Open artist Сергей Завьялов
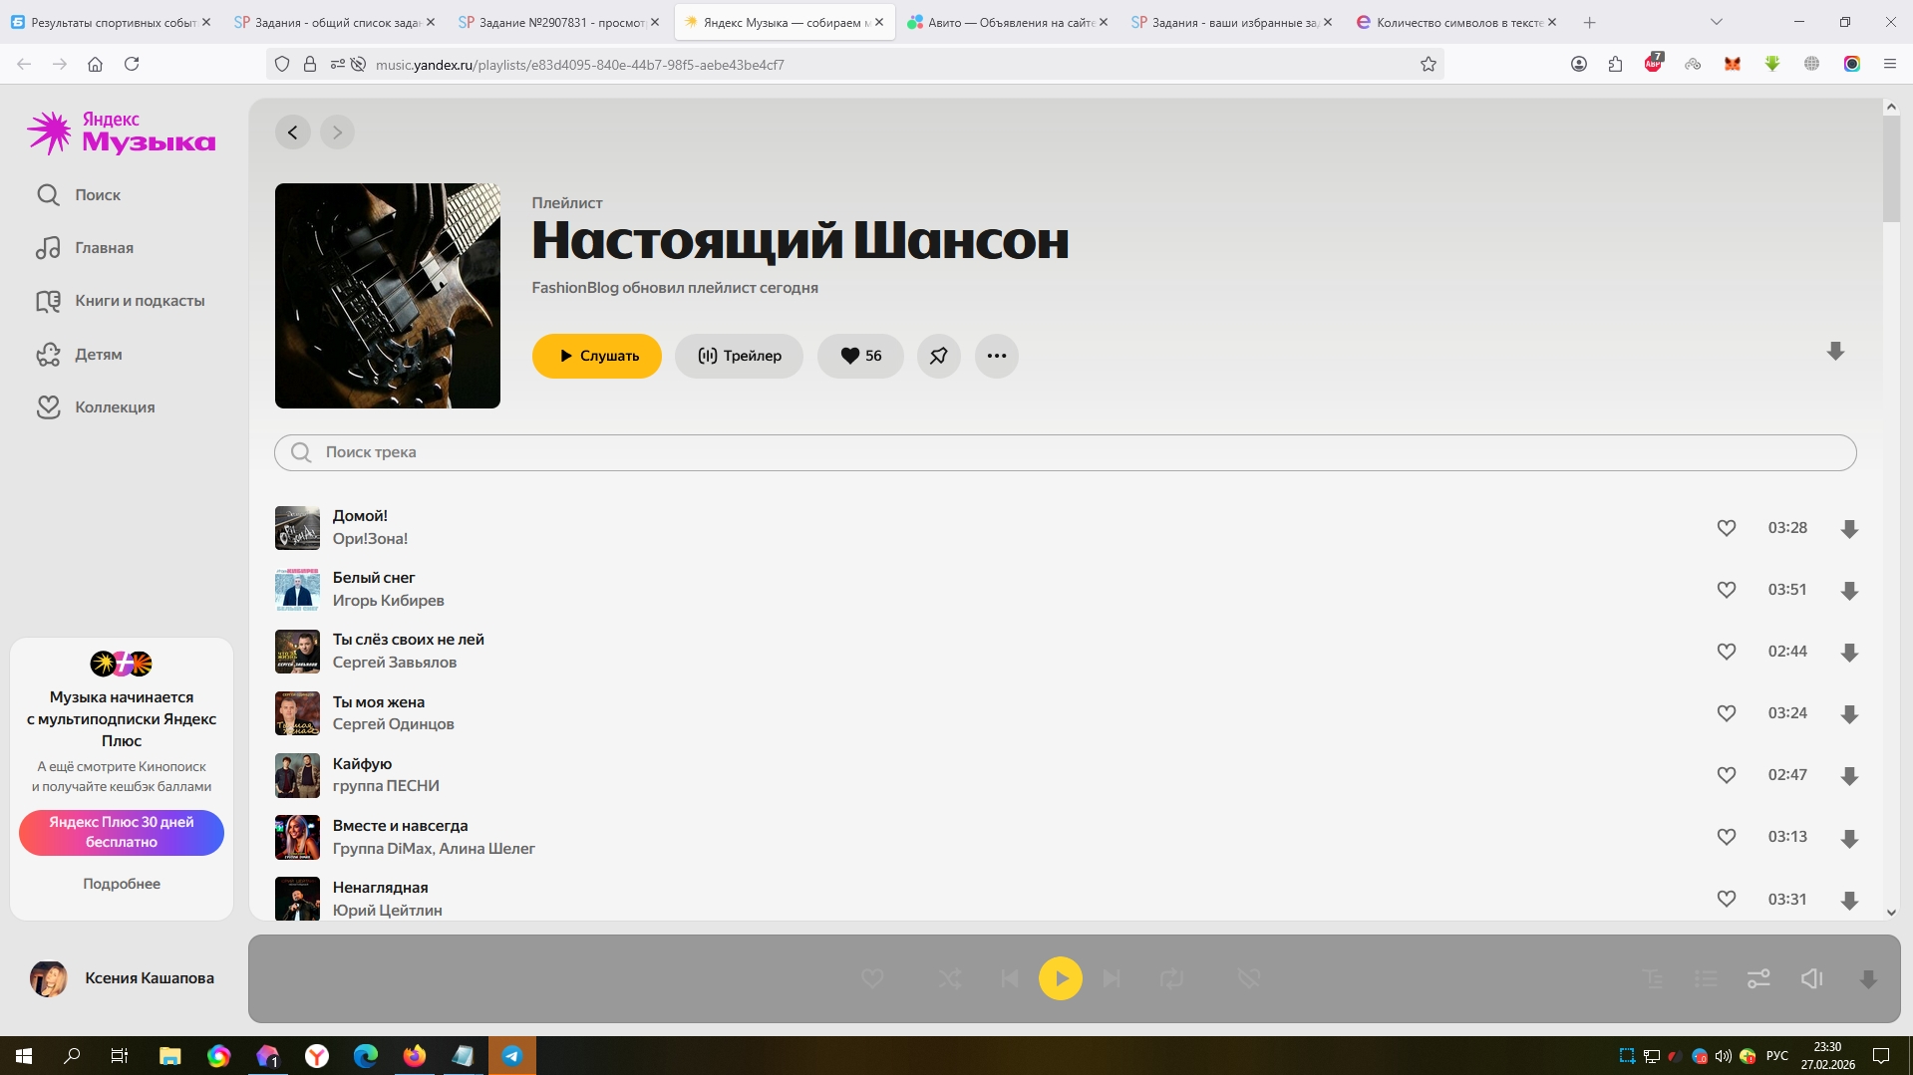 click(395, 663)
